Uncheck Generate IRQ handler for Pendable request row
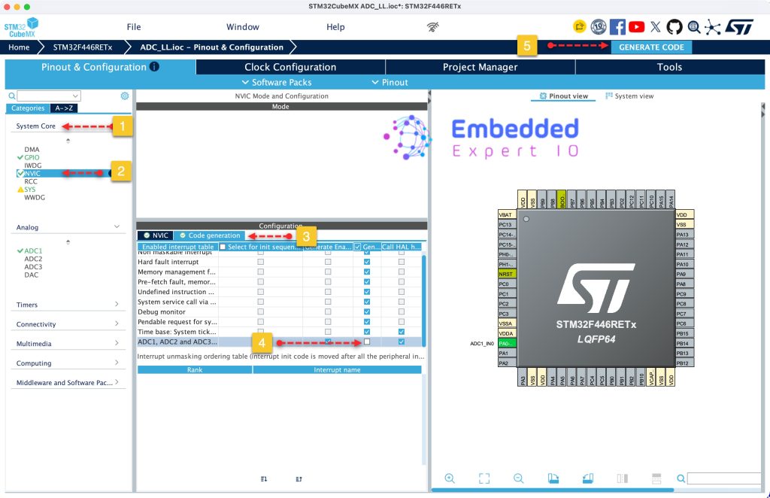The width and height of the screenshot is (770, 498). tap(367, 322)
